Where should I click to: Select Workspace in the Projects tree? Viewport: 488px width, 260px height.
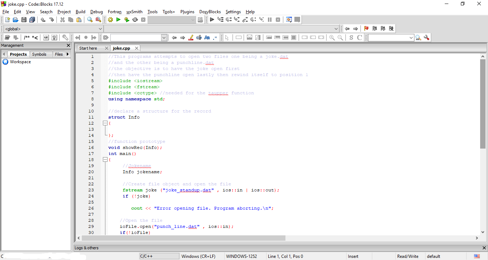point(20,62)
